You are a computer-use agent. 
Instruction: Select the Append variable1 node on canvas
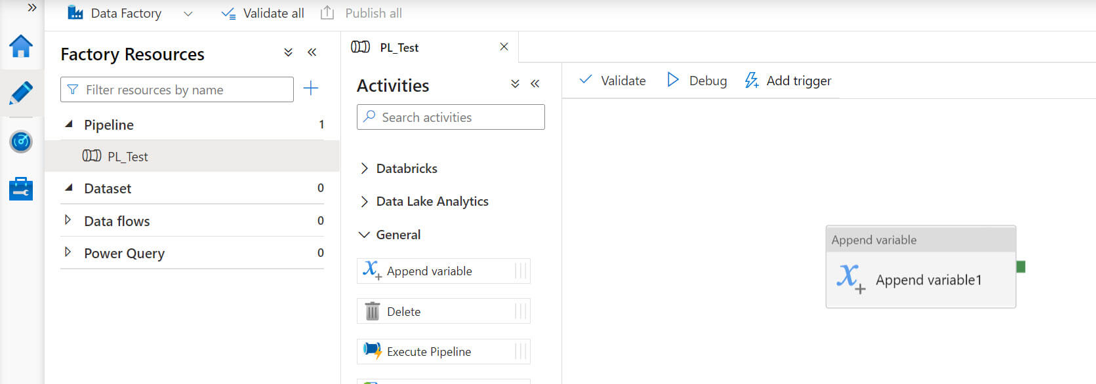coord(920,279)
